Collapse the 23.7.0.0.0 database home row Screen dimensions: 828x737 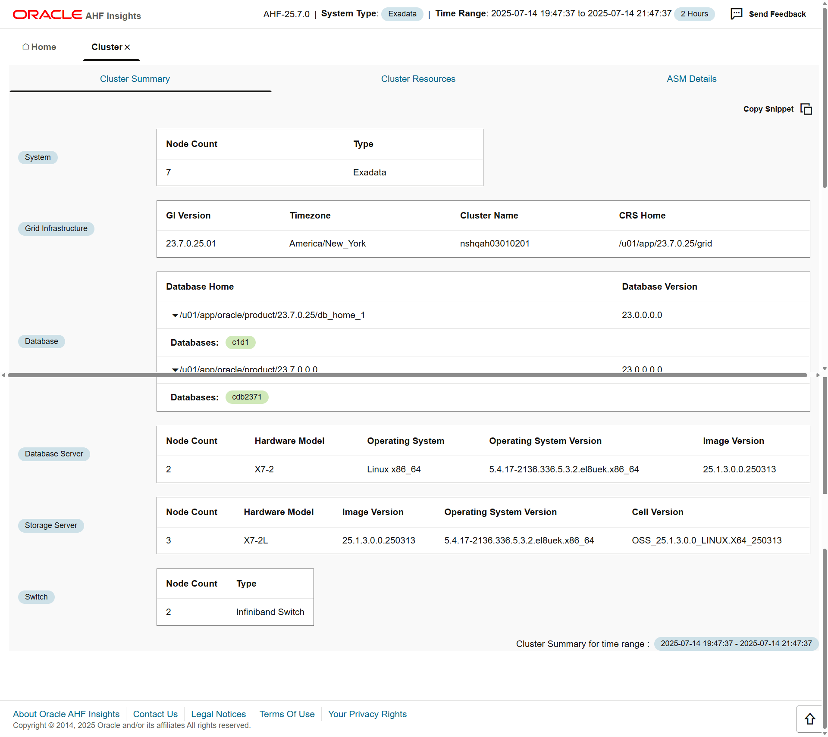point(175,370)
